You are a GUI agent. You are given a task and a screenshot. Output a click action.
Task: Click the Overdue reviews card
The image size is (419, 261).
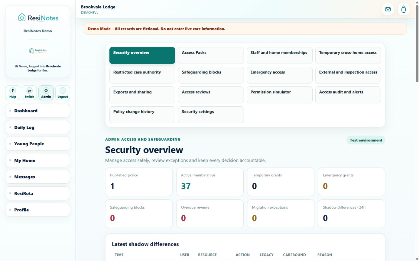click(x=210, y=214)
